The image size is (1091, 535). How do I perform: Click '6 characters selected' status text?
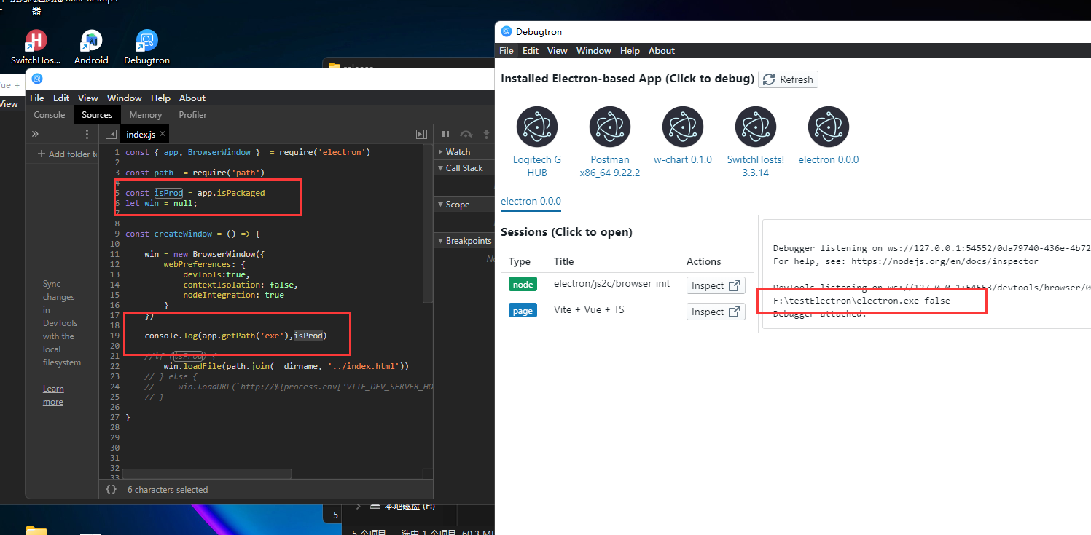coord(168,490)
